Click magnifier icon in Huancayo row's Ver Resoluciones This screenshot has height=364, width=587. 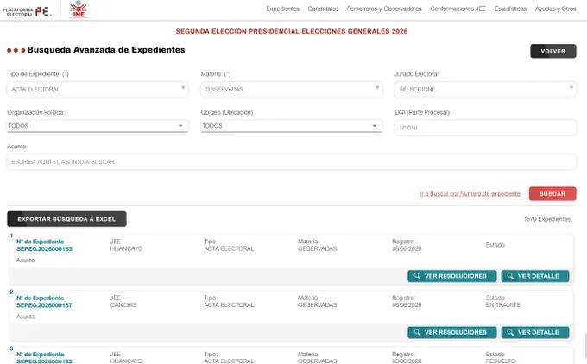click(x=417, y=276)
